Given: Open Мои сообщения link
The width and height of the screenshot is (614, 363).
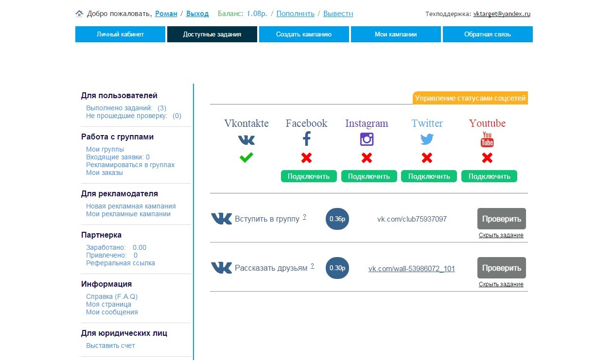Looking at the screenshot, I should pyautogui.click(x=112, y=312).
